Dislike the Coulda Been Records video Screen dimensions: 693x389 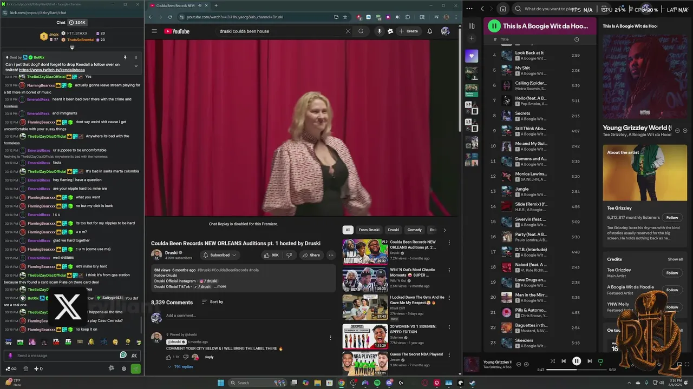(289, 255)
